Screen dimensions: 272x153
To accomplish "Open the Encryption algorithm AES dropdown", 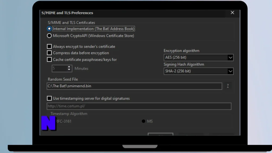I will 198,57.
